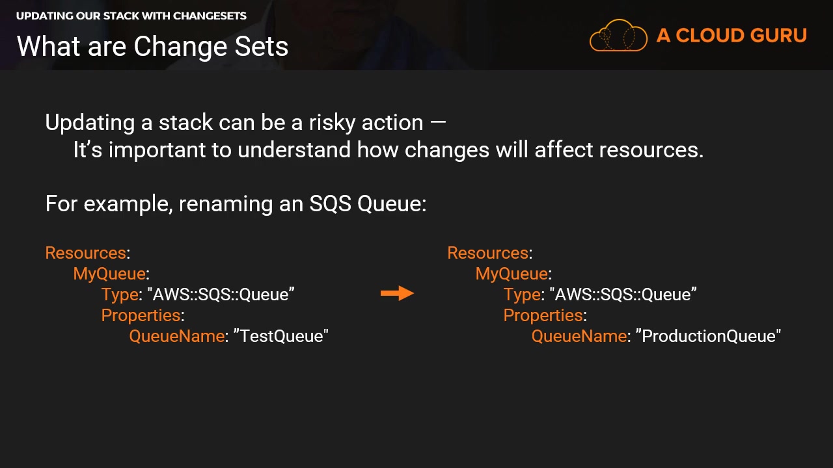Click the "Type" key in the left code block

(x=120, y=294)
